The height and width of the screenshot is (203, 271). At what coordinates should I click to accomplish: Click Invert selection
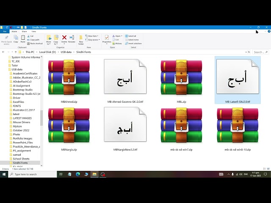[x=133, y=44]
